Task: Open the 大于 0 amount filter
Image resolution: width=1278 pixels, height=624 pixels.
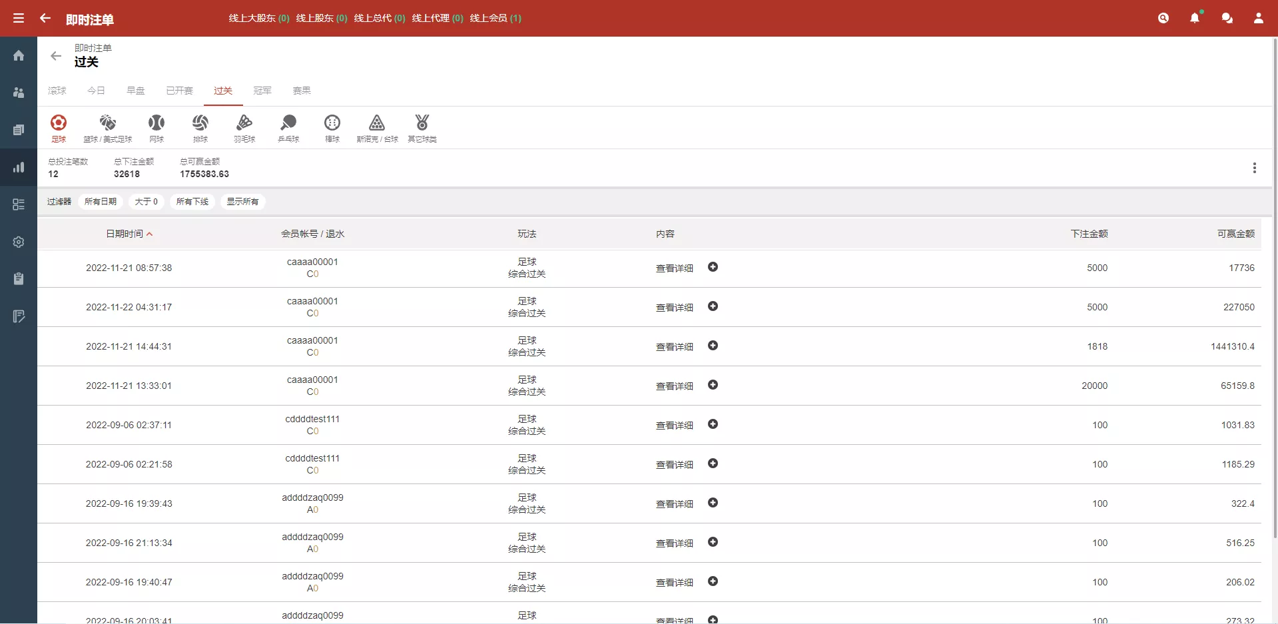Action: coord(147,202)
